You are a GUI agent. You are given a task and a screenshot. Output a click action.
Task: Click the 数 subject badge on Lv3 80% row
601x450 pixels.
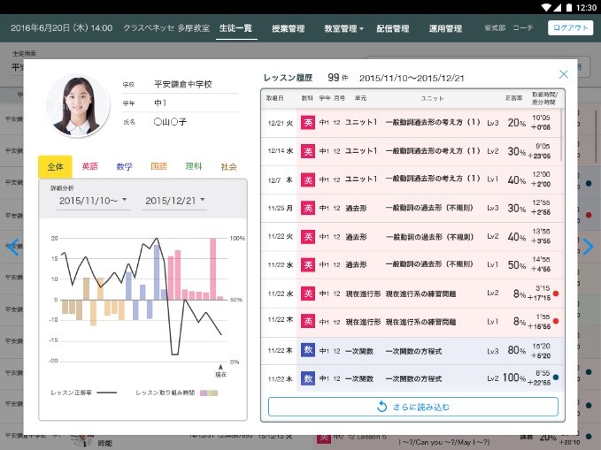308,350
